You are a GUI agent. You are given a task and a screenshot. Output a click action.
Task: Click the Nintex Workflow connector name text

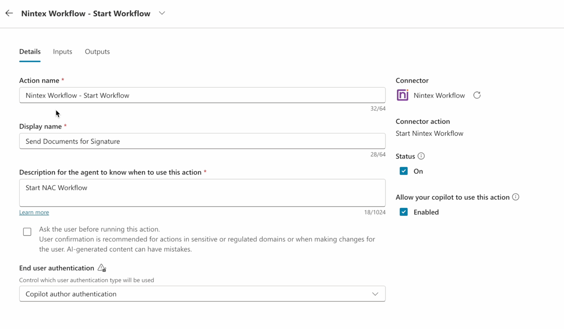coord(439,95)
